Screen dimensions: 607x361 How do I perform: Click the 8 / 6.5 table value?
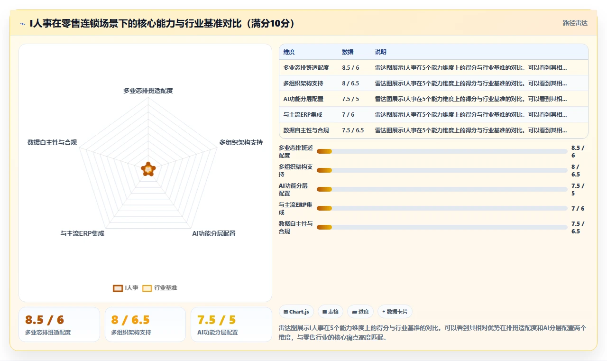(x=350, y=83)
